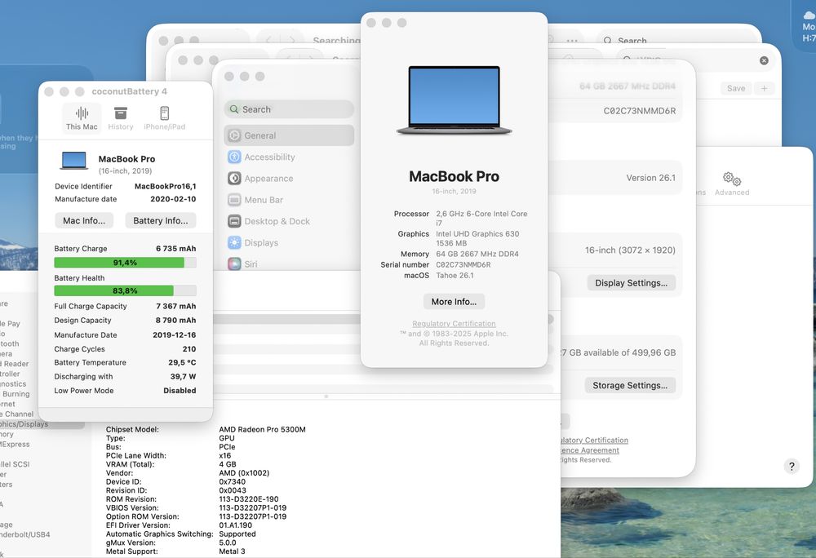Open Appearance settings in sidebar
Image resolution: width=816 pixels, height=558 pixels.
(x=290, y=179)
